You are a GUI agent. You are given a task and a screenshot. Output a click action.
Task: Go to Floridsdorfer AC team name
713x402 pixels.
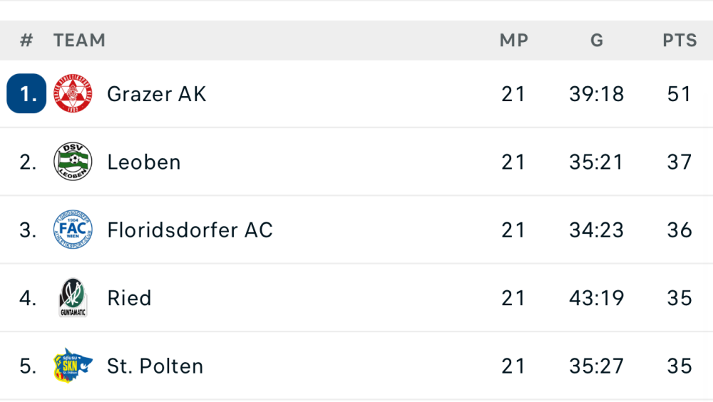[x=190, y=230]
